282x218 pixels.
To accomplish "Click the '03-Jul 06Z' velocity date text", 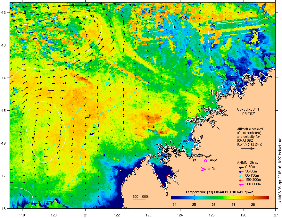I will tap(245, 140).
